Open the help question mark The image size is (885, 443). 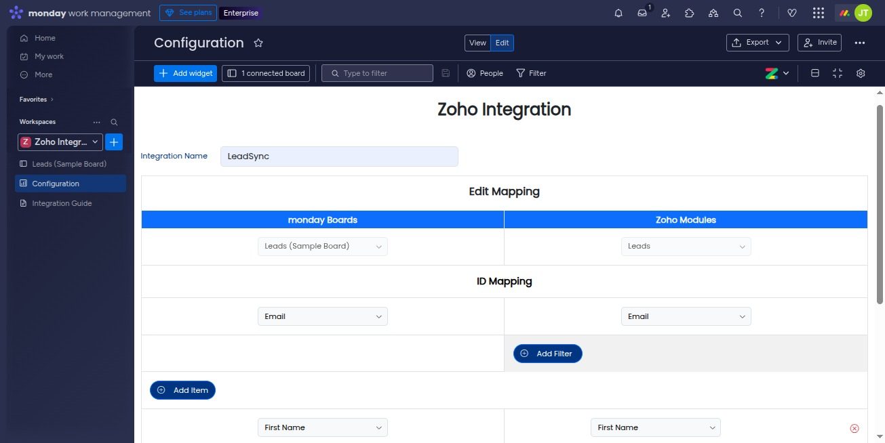click(x=762, y=13)
